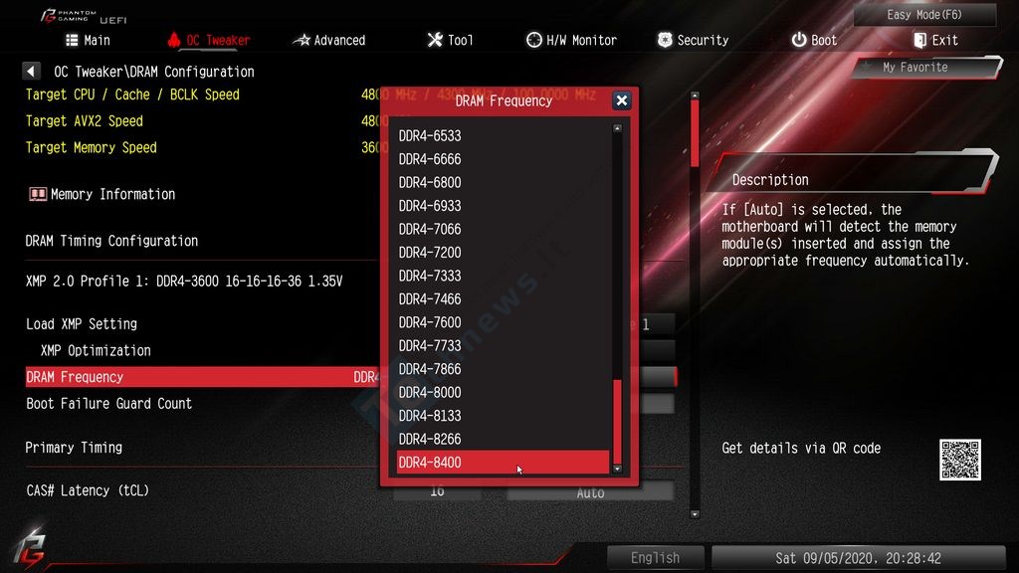Pick DDR4-7866 from the list
Screen dimensions: 1019x573
(503, 369)
